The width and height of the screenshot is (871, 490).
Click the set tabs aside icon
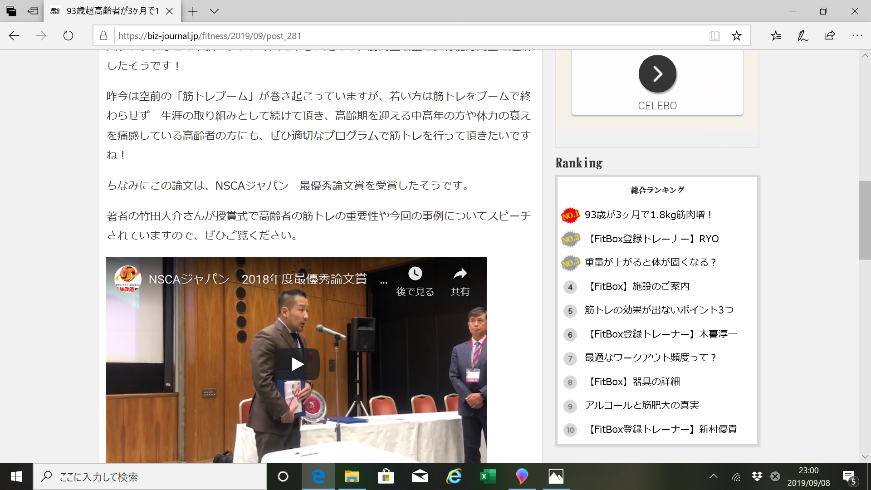click(x=33, y=11)
